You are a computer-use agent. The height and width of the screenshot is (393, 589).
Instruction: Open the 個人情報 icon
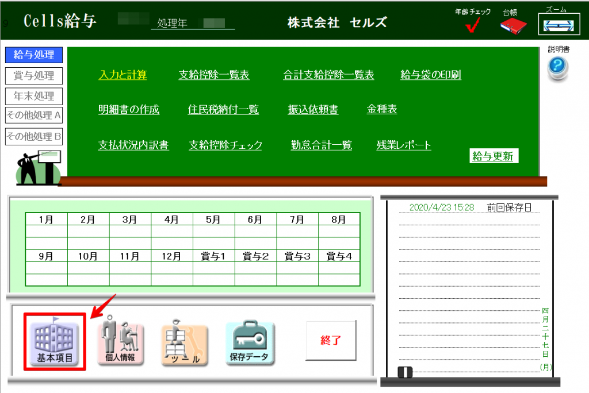pos(120,341)
